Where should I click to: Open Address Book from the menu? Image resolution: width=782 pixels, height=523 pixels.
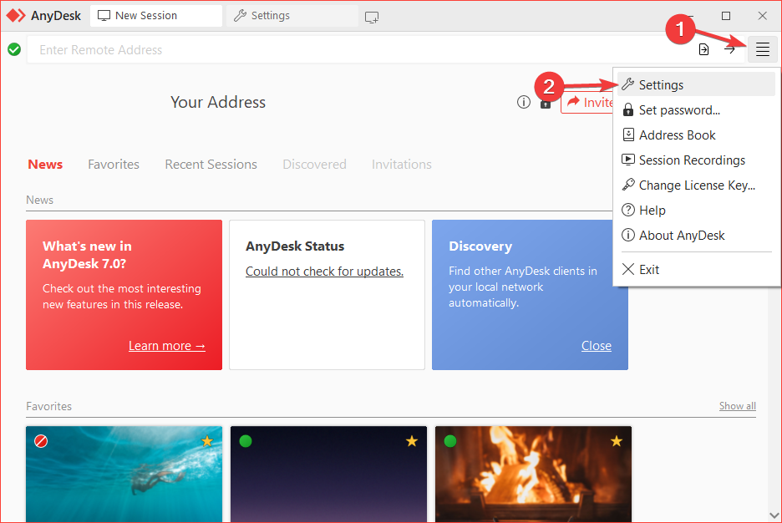(x=677, y=135)
